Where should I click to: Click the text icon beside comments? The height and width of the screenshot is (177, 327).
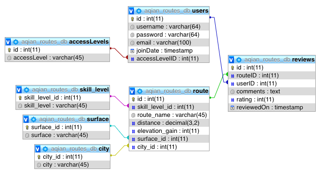pyautogui.click(x=233, y=92)
